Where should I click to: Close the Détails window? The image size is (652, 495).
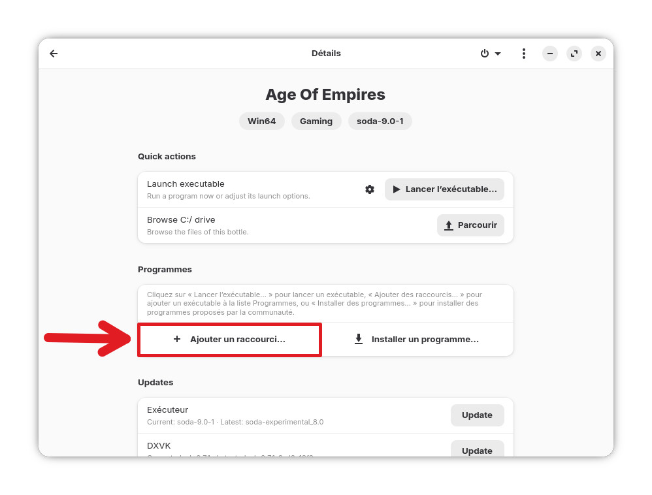pyautogui.click(x=598, y=54)
